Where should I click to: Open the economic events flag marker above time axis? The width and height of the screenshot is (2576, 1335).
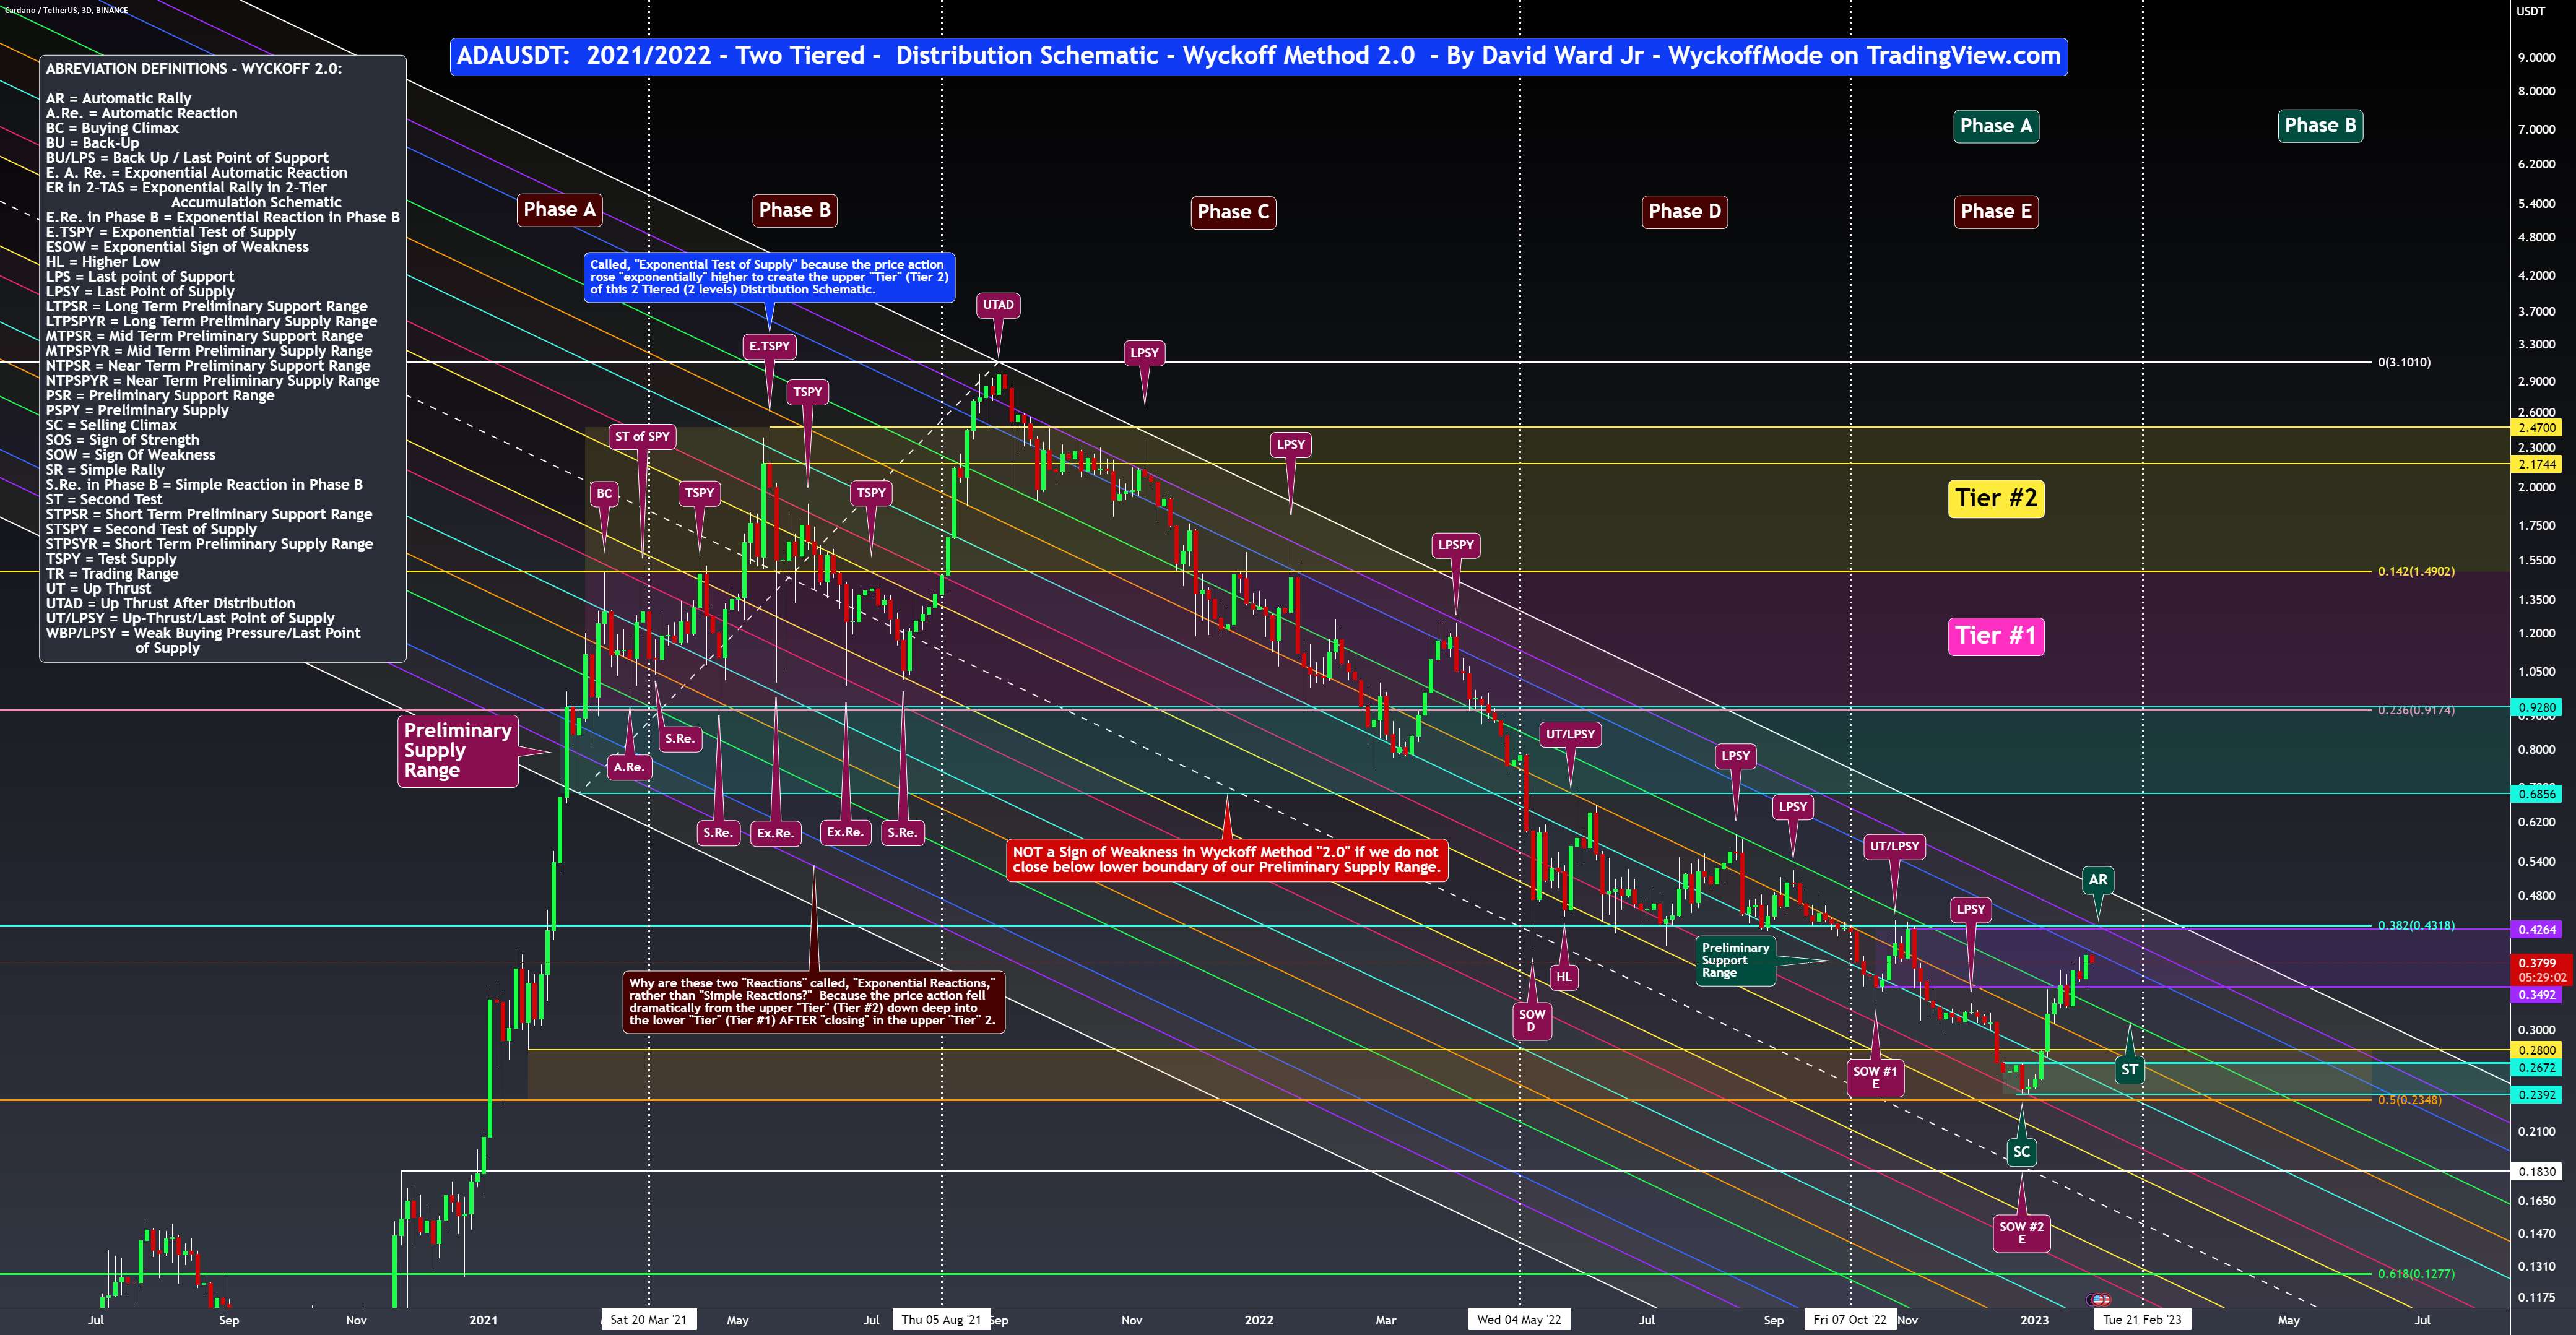(2099, 1299)
